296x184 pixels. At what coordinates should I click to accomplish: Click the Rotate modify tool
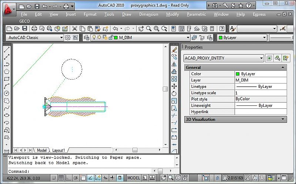(174, 94)
